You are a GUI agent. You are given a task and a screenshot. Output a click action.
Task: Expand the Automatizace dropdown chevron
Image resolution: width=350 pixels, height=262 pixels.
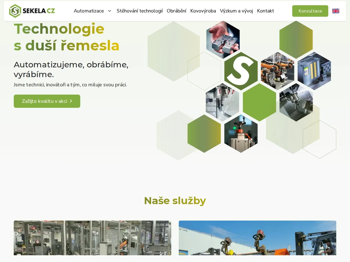click(109, 11)
